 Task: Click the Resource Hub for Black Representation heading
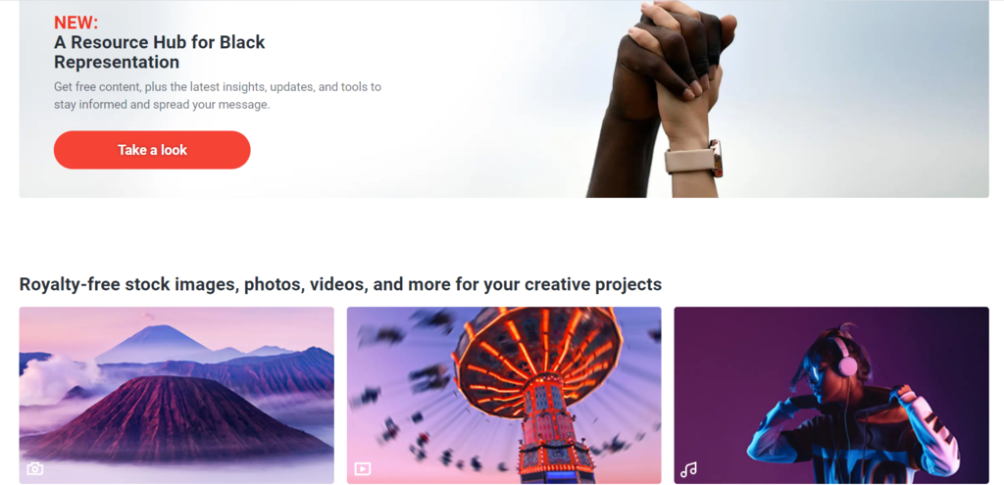pyautogui.click(x=160, y=53)
